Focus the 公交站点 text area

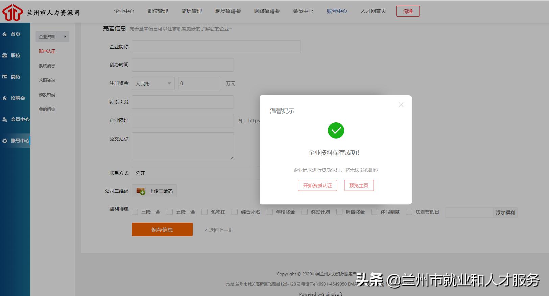(183, 146)
